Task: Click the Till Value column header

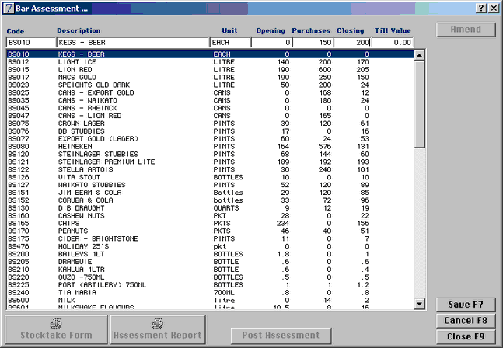Action: coord(393,30)
